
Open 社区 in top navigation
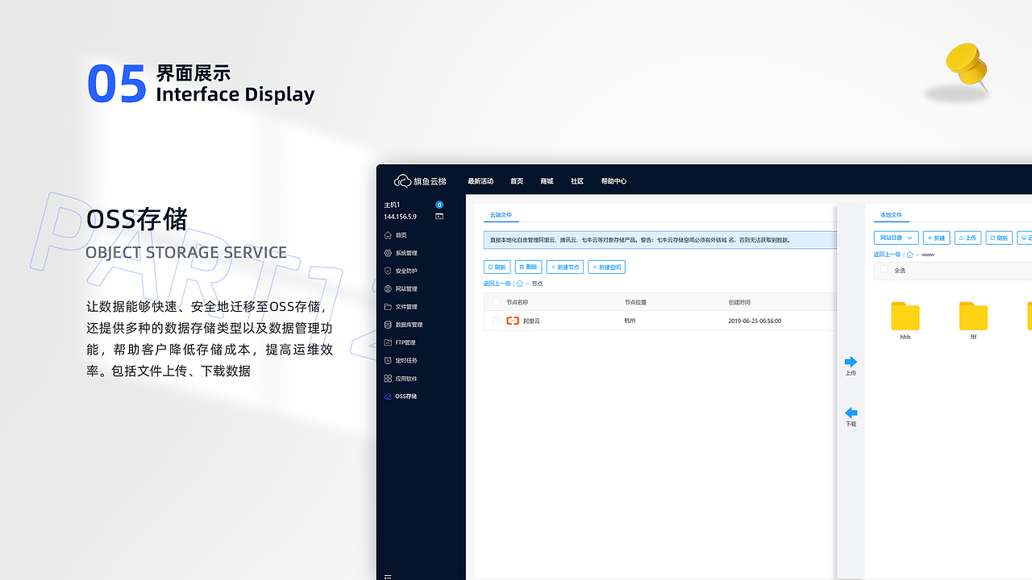click(x=577, y=181)
